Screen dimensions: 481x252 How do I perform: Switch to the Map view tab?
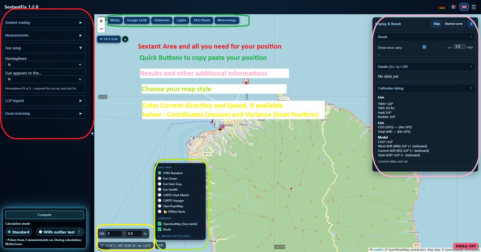tap(437, 24)
